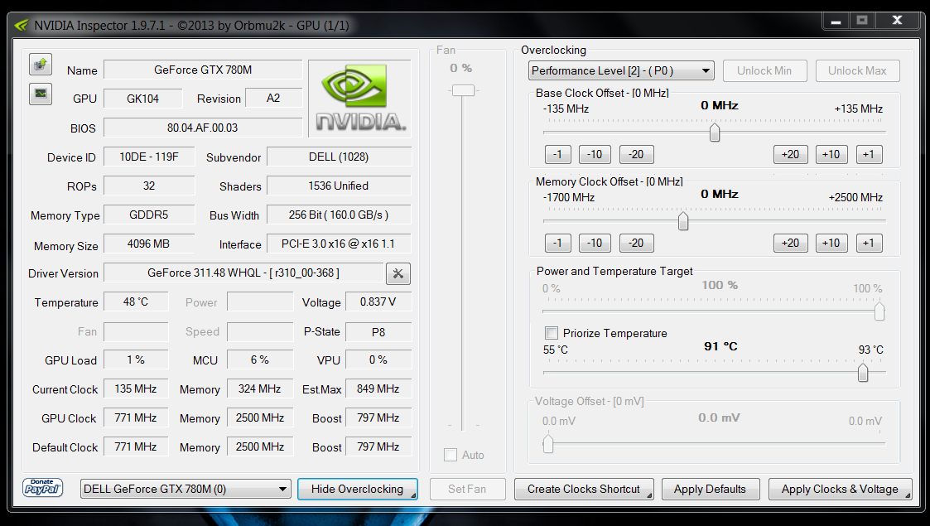Click the Memory Clock Offset slider handle
Viewport: 930px width, 526px height.
[683, 221]
